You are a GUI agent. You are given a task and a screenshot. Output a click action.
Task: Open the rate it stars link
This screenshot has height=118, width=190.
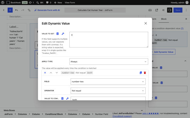[x=150, y=113]
